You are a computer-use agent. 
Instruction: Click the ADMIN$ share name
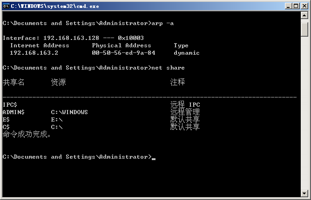click(x=14, y=112)
